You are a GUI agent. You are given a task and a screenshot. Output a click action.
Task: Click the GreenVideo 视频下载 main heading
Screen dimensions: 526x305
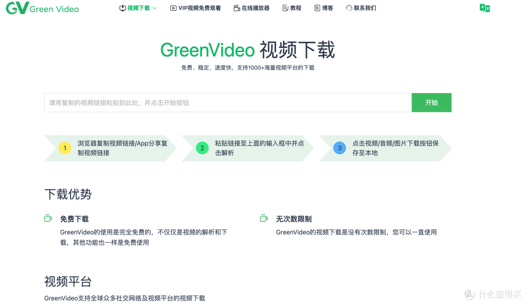pos(247,50)
